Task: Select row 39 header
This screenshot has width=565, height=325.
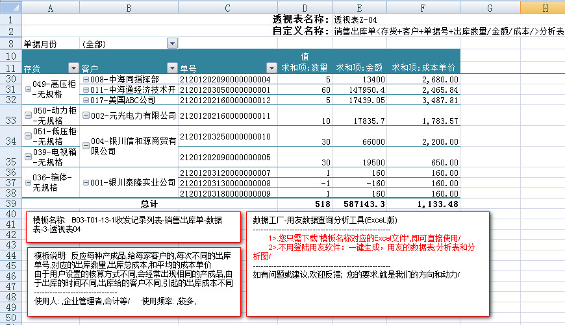Action: [x=10, y=204]
